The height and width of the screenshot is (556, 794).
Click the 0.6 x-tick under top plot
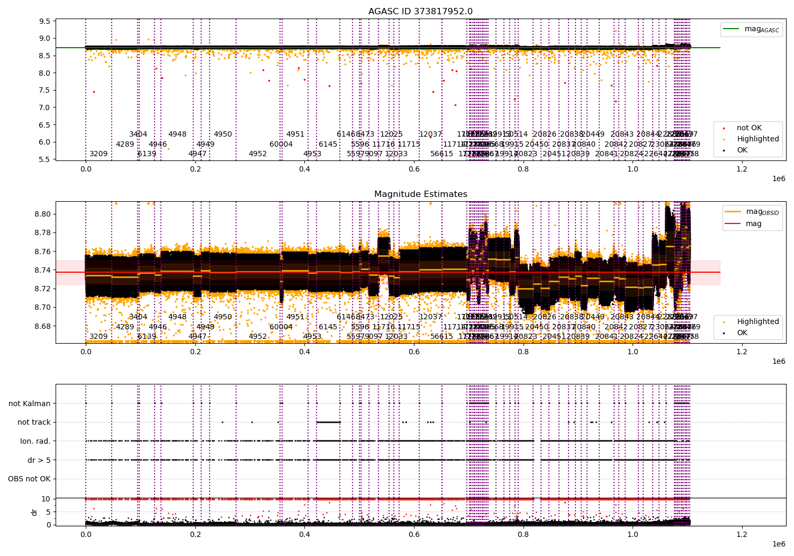point(413,169)
